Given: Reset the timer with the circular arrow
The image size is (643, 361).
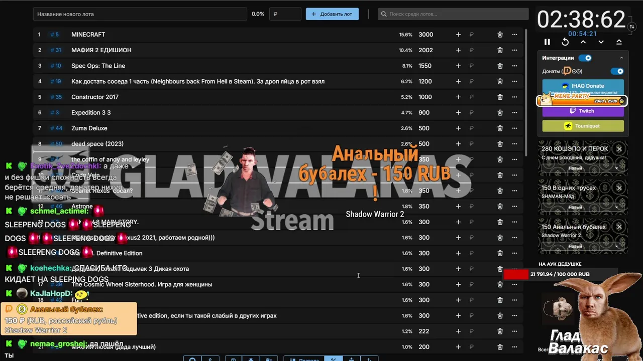Looking at the screenshot, I should pos(565,42).
